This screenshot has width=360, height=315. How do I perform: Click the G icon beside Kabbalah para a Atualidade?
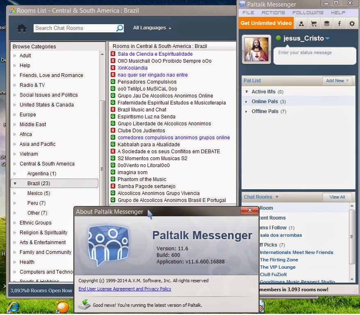pos(113,144)
